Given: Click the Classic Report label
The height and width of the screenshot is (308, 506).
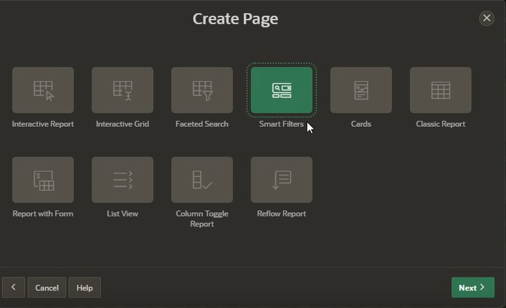Looking at the screenshot, I should 441,124.
